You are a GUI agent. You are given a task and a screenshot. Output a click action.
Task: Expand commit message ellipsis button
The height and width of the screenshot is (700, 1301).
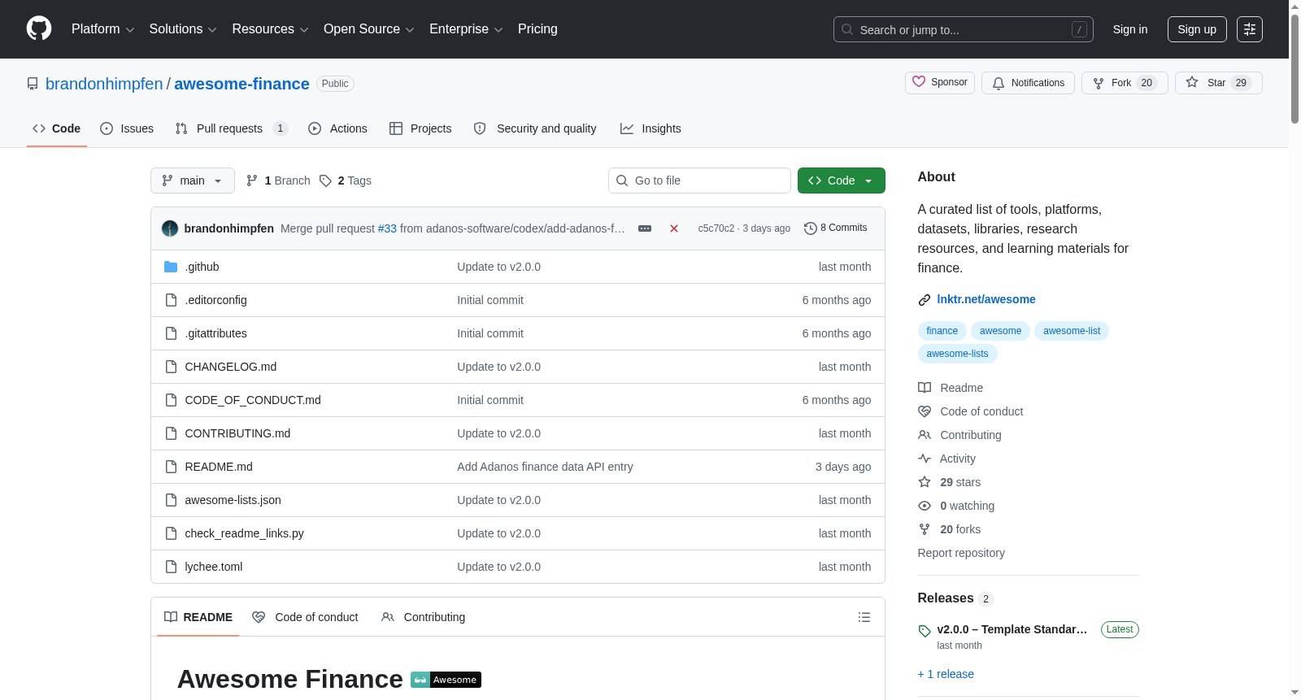pos(645,228)
